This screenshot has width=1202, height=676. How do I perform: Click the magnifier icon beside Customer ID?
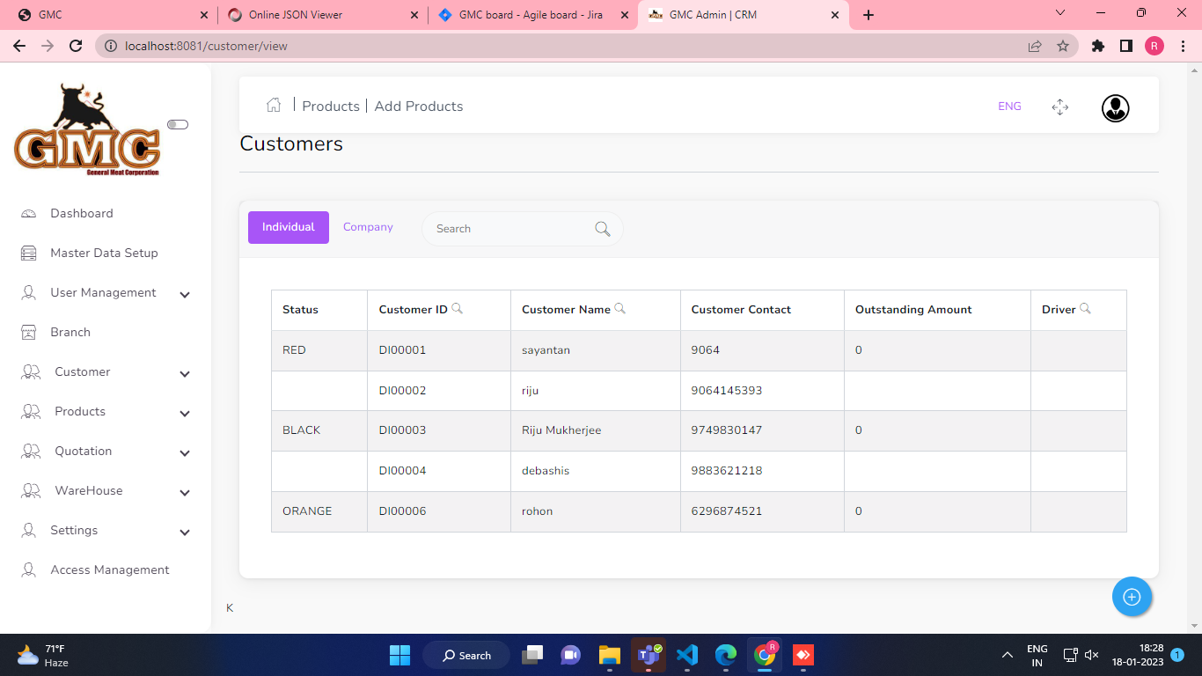(457, 309)
